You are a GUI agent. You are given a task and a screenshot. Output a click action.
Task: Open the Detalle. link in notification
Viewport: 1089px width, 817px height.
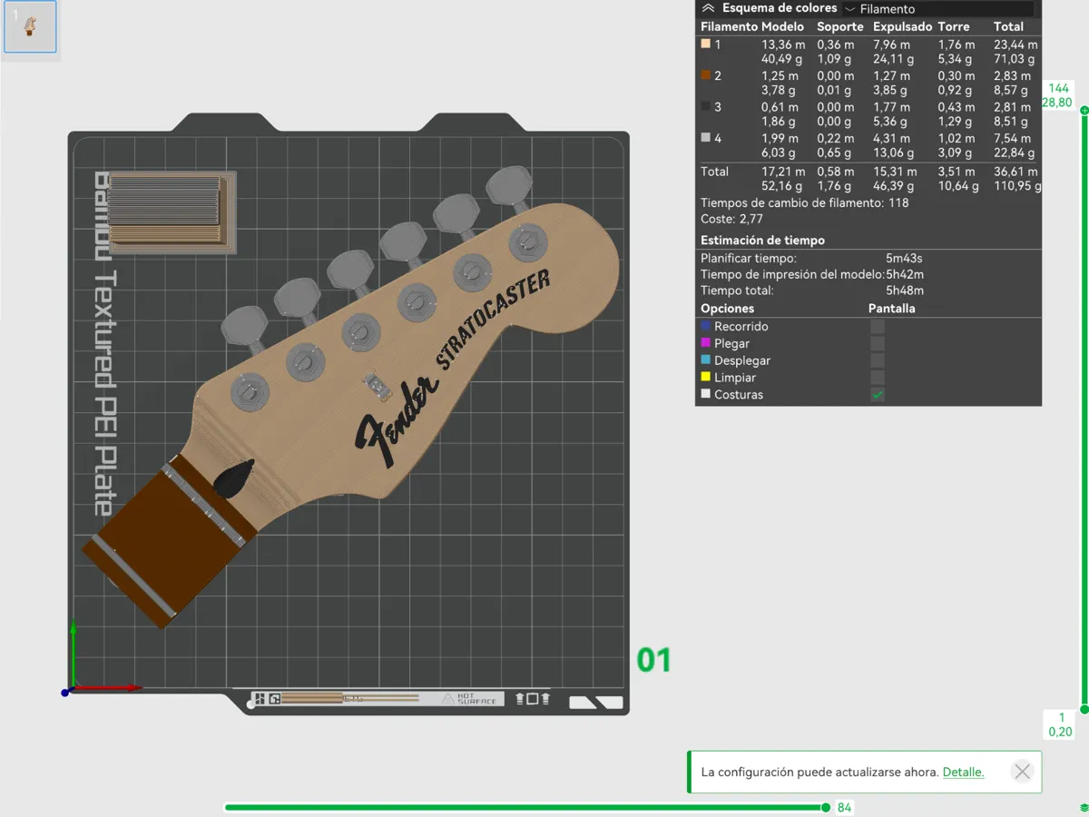point(963,773)
